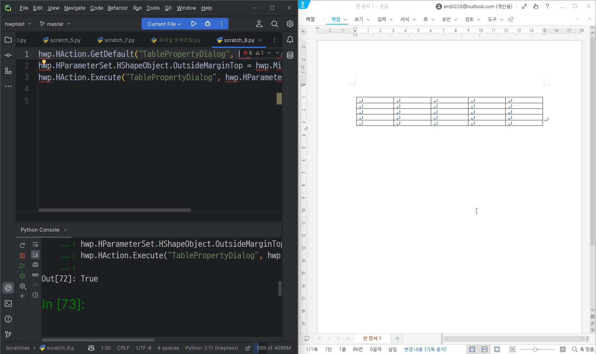Click 변경 내용 [기록 중지] status link
This screenshot has height=354, width=596.
(x=425, y=349)
